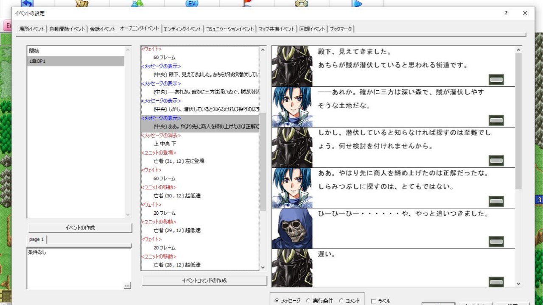Click the window icon in しかし、潜伏している message
Viewport: 543px width, 305px height.
(496, 161)
